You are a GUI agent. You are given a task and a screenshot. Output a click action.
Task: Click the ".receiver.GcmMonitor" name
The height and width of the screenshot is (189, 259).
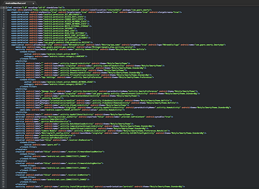coord(77,175)
